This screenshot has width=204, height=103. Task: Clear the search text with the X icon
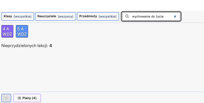pyautogui.click(x=175, y=16)
